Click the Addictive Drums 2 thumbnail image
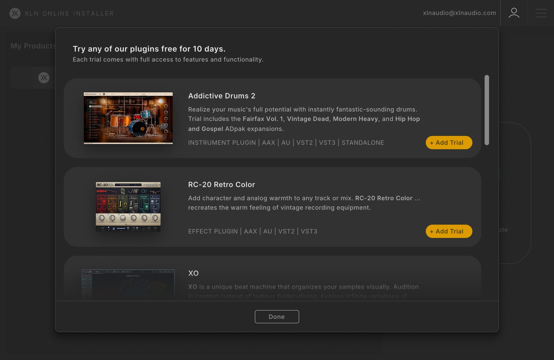Screen dimensions: 554x360 click(128, 118)
